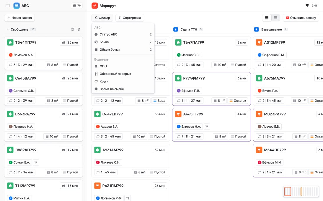Collapse the Свободные section chevron
The width and height of the screenshot is (323, 201).
click(7, 29)
